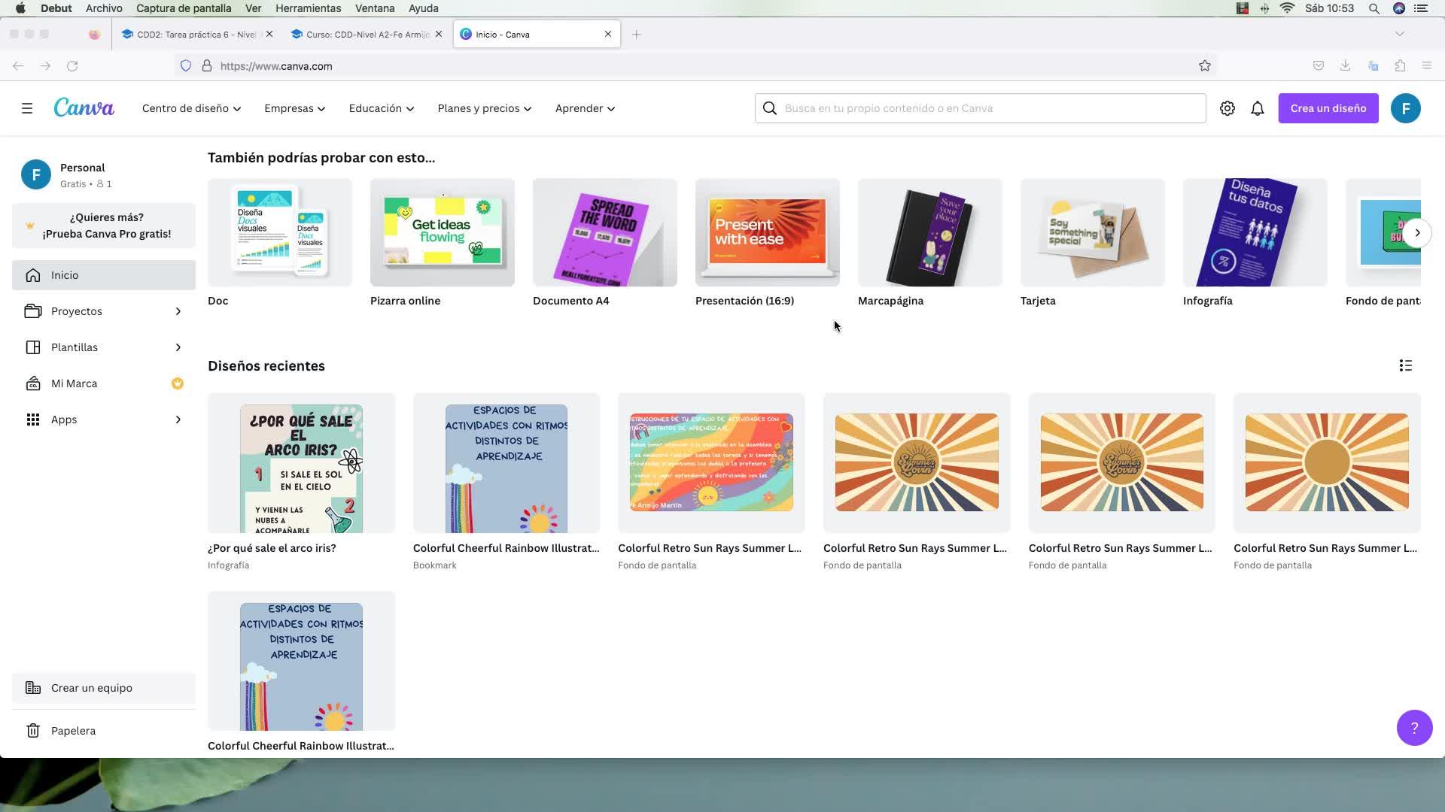Screen dimensions: 1445x812
Task: Open the hamburger sidebar menu icon
Action: point(27,108)
